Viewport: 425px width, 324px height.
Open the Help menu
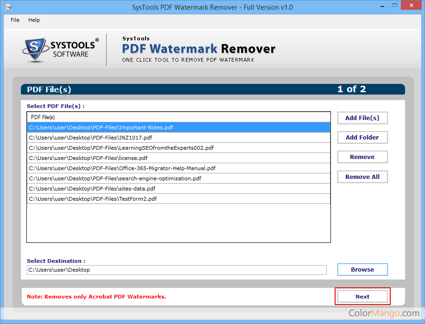click(34, 20)
